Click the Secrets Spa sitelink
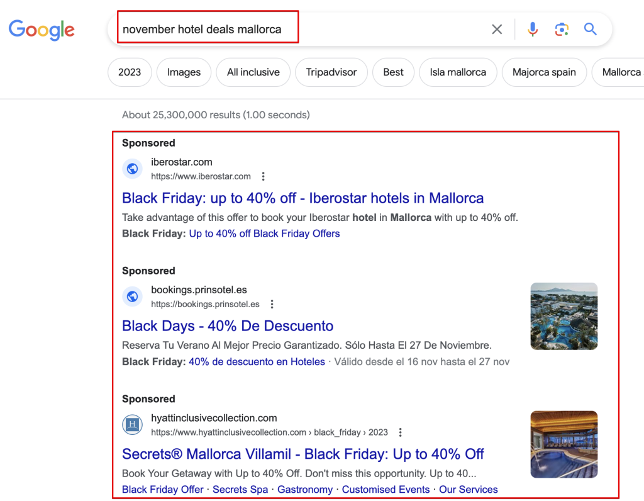The height and width of the screenshot is (501, 644). tap(240, 490)
